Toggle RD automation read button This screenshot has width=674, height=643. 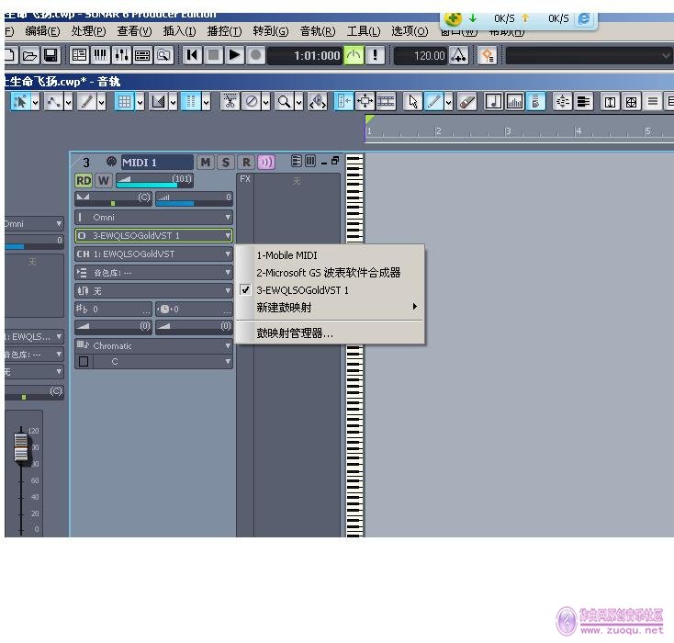click(84, 181)
